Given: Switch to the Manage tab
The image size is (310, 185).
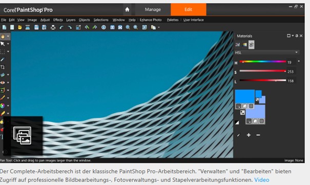Looking at the screenshot, I should [153, 10].
